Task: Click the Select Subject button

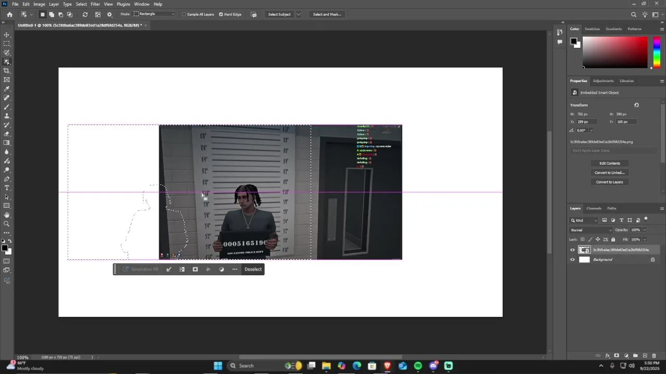Action: point(279,15)
